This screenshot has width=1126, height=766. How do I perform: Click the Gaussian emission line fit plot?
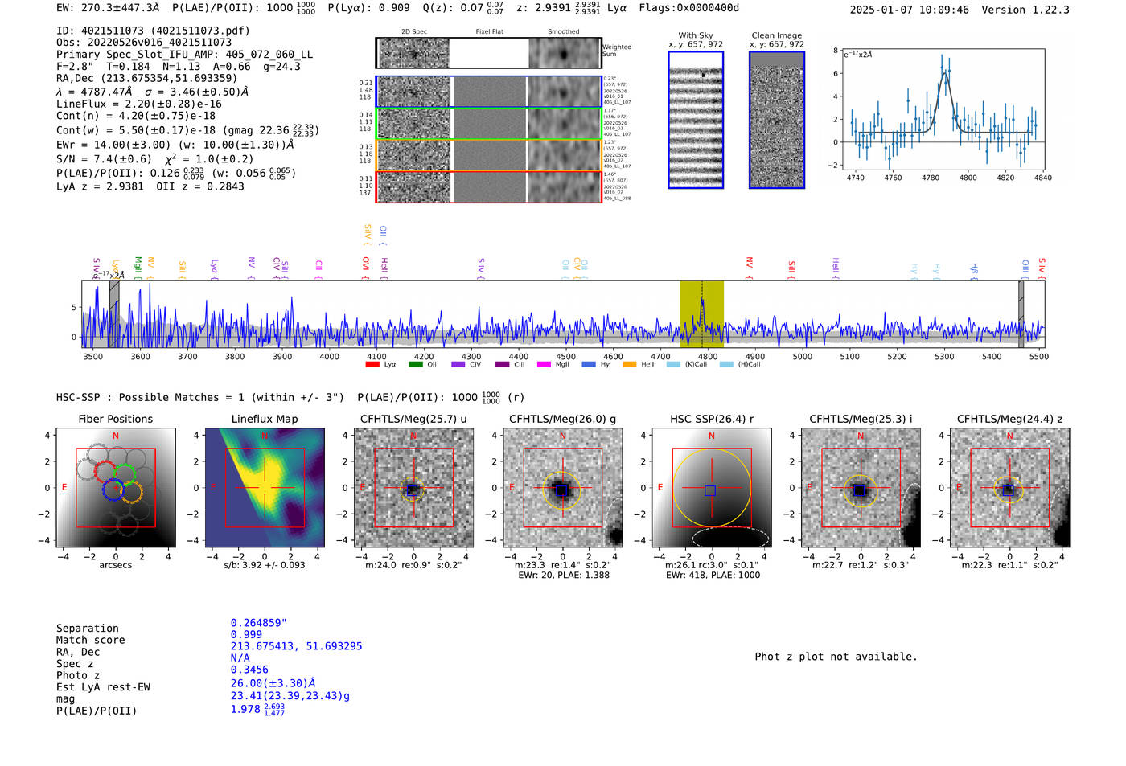(943, 110)
